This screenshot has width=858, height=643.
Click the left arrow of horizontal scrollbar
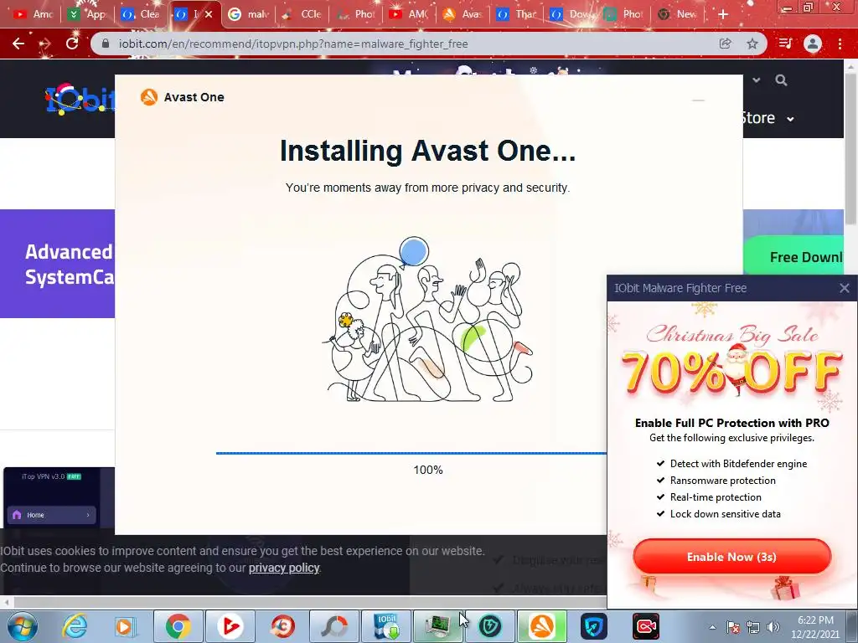click(6, 603)
